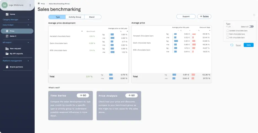
Task: Click the Home dashboard icon
Action: (x=7, y=14)
